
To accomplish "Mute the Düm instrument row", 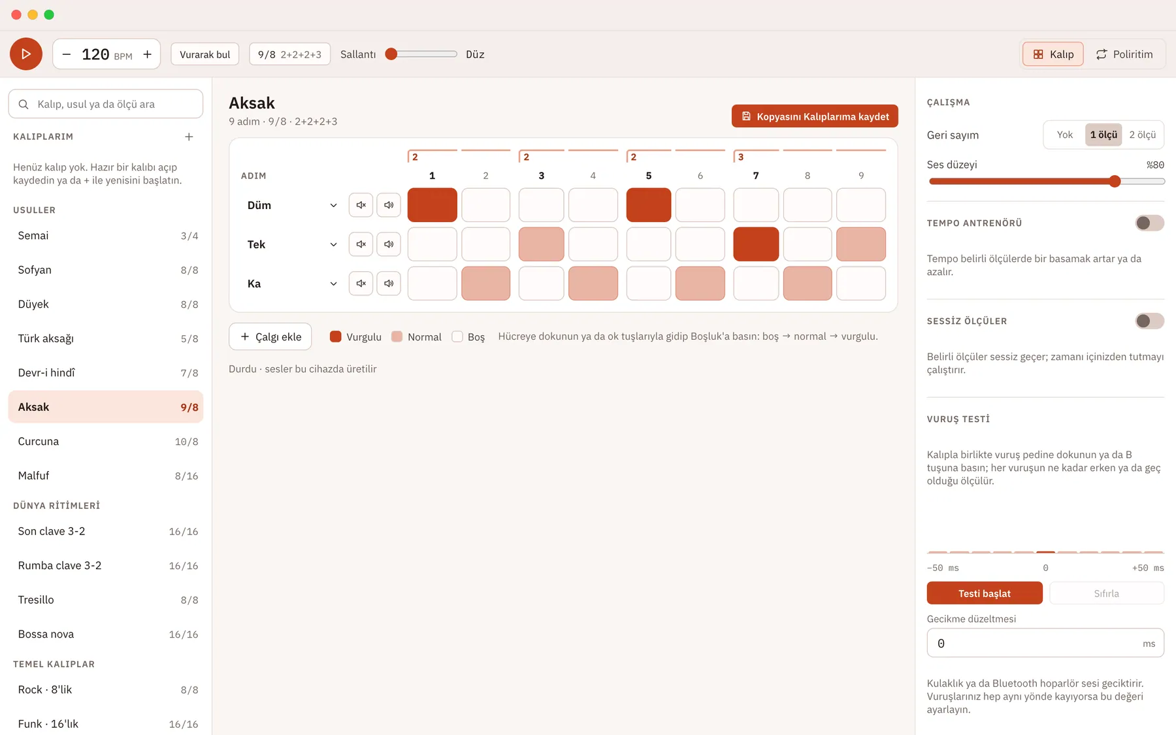I will [x=361, y=205].
